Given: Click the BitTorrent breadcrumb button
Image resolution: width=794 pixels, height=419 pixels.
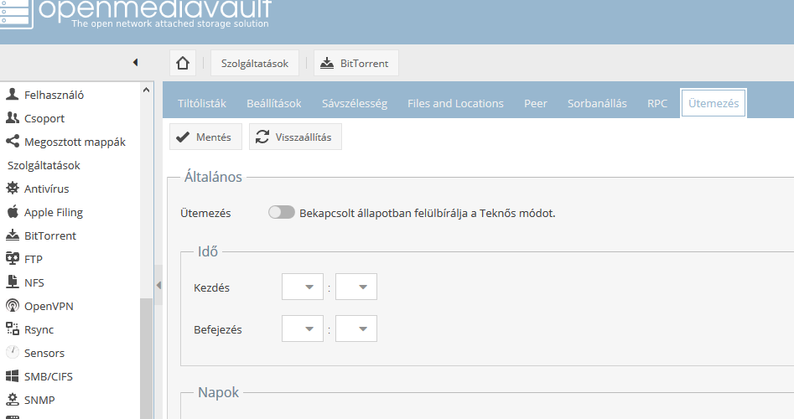Looking at the screenshot, I should [x=356, y=63].
